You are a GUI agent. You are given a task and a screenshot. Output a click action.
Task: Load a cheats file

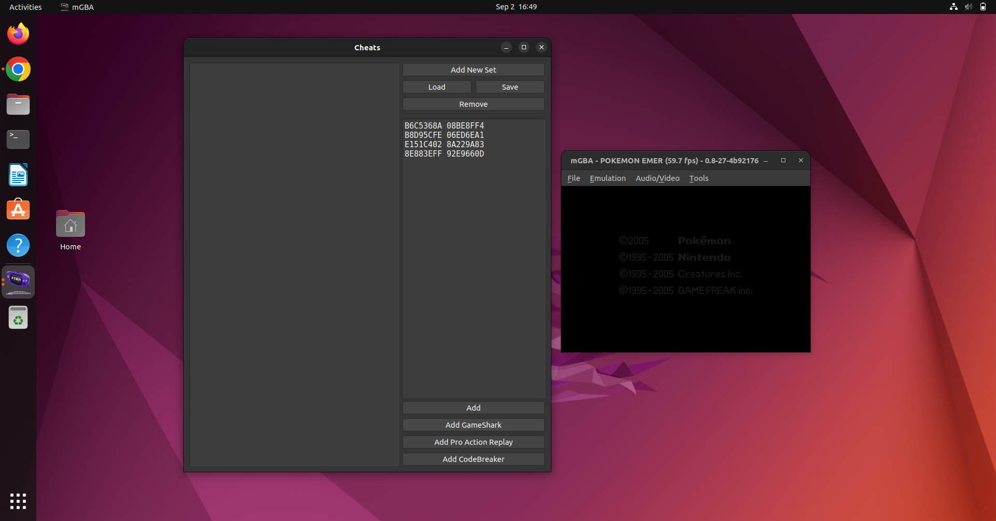click(436, 87)
